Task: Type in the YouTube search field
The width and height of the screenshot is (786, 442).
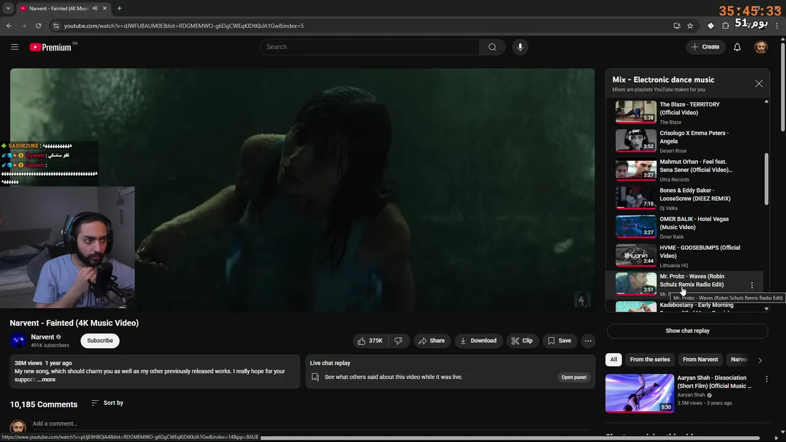Action: coord(370,47)
